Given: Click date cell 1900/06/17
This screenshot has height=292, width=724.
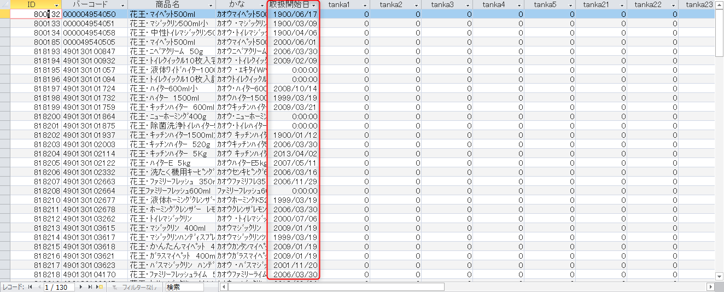Looking at the screenshot, I should 293,14.
